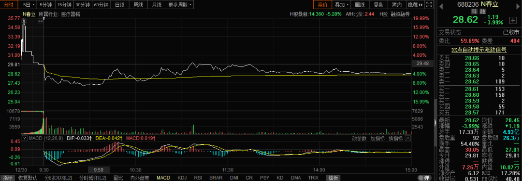Screen dimensions: 522x181
Task: Select the KD indicator tab
Action: click(x=280, y=178)
